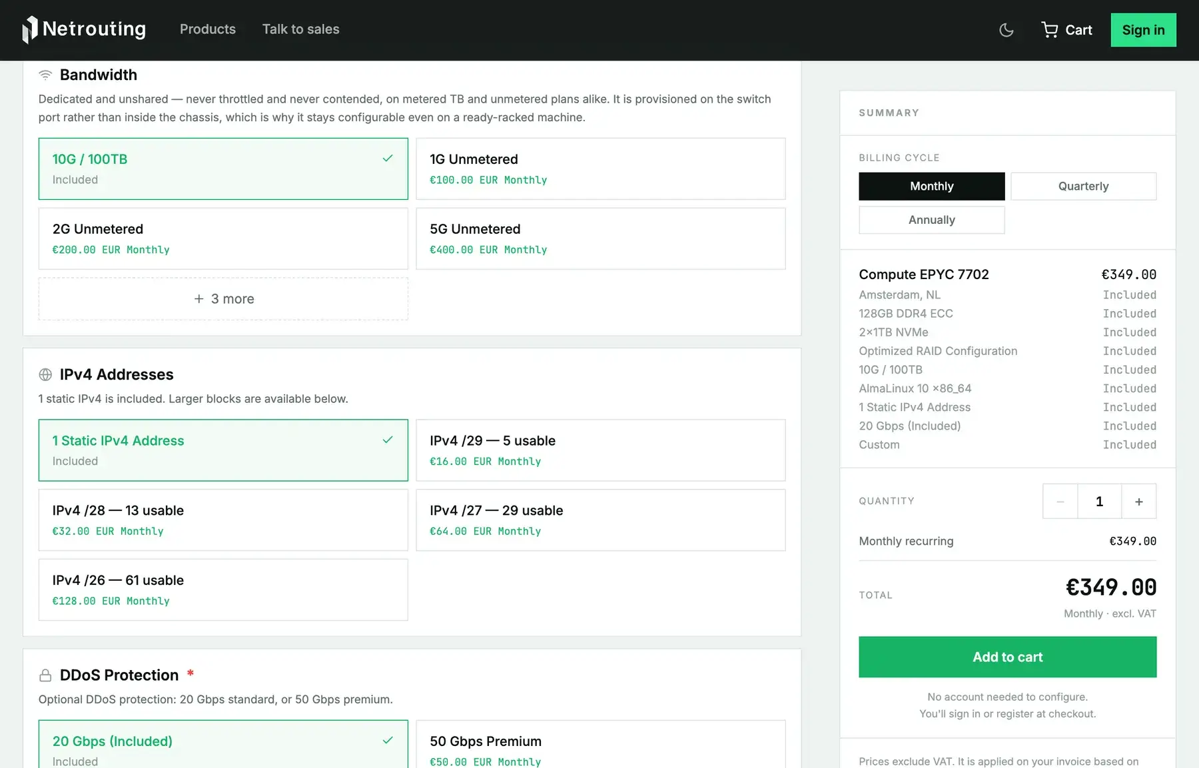
Task: Click the €349.00 total amount
Action: [x=1111, y=587]
